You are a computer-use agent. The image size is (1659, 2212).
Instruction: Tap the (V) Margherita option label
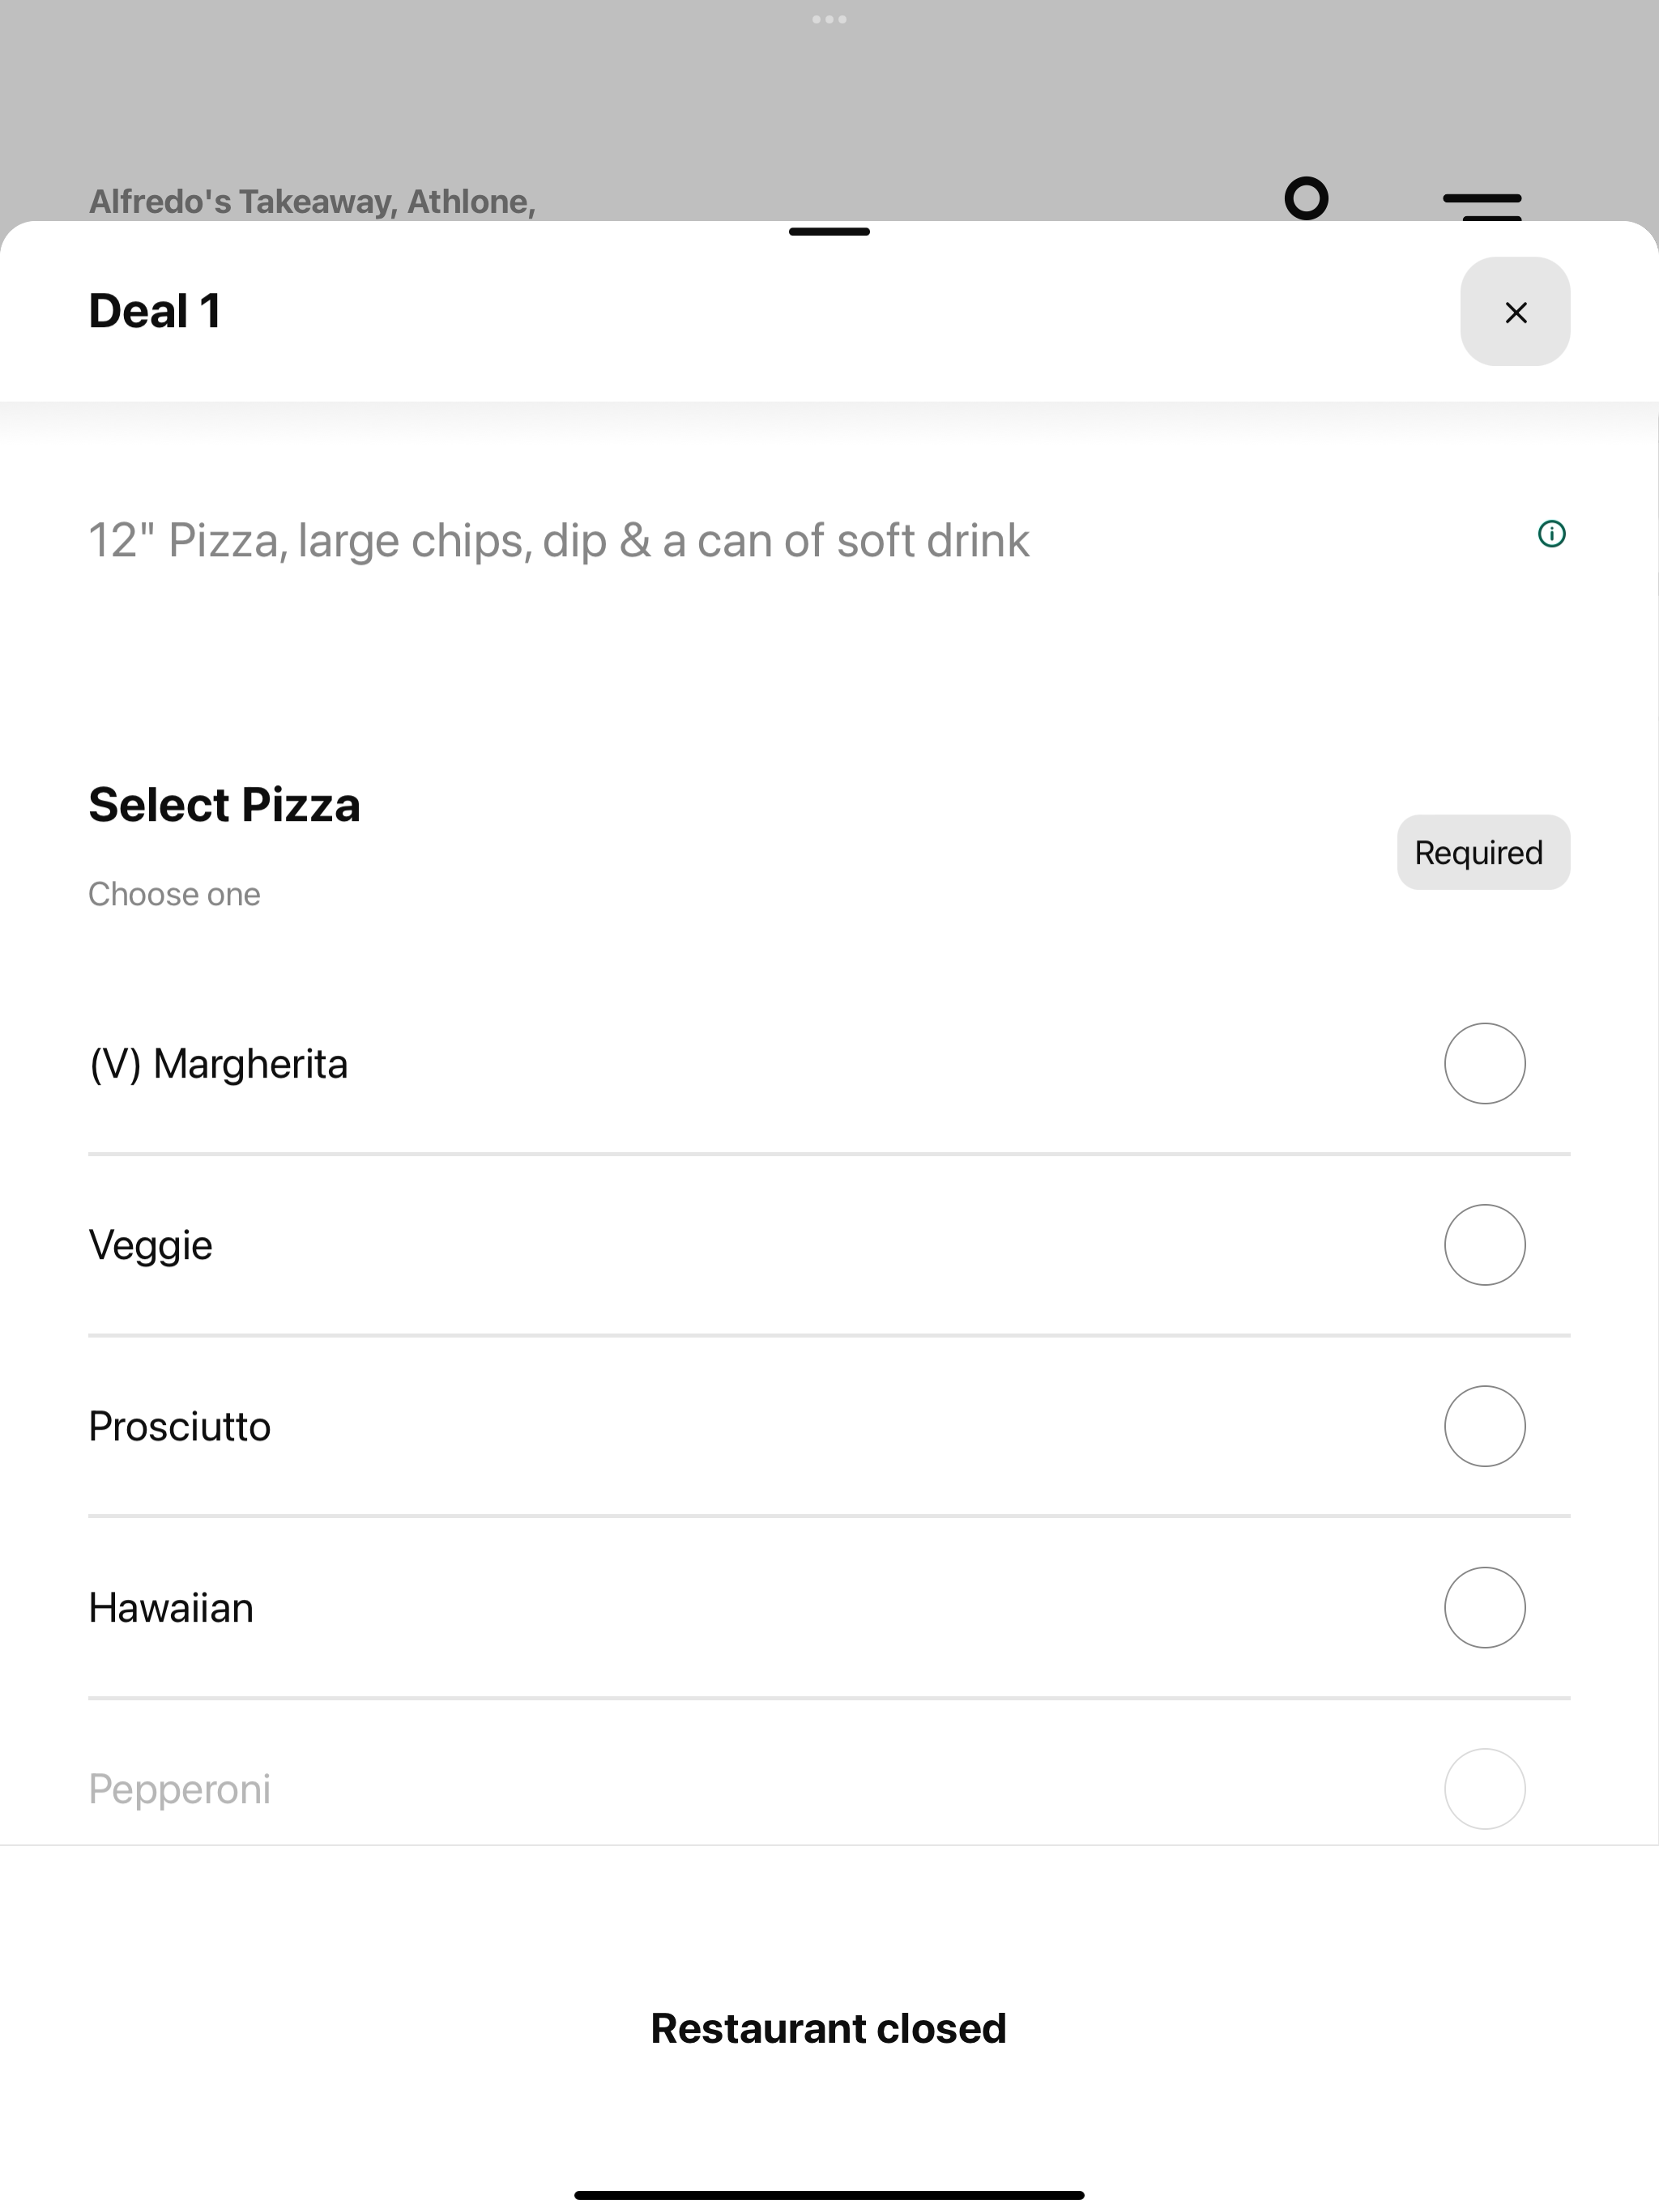coord(218,1064)
